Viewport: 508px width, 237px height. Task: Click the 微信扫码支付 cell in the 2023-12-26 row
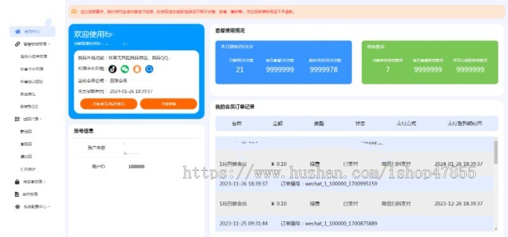click(x=396, y=204)
